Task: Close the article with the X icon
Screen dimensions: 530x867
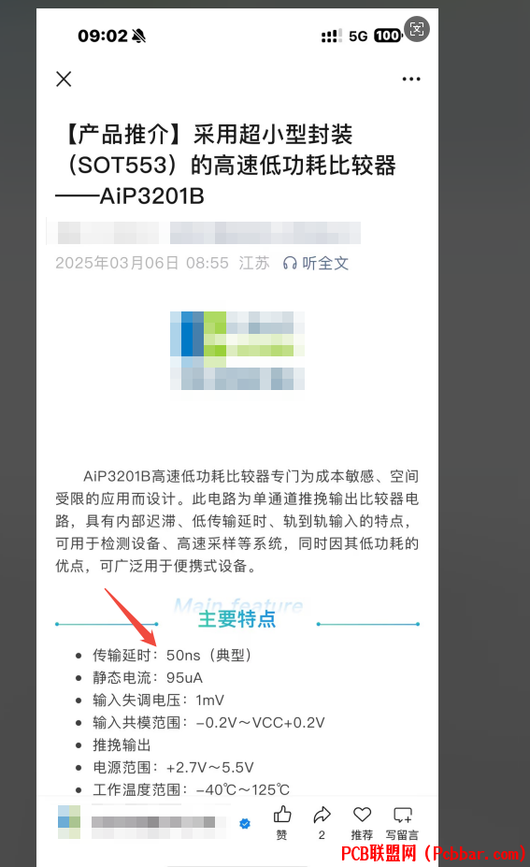Action: click(64, 79)
